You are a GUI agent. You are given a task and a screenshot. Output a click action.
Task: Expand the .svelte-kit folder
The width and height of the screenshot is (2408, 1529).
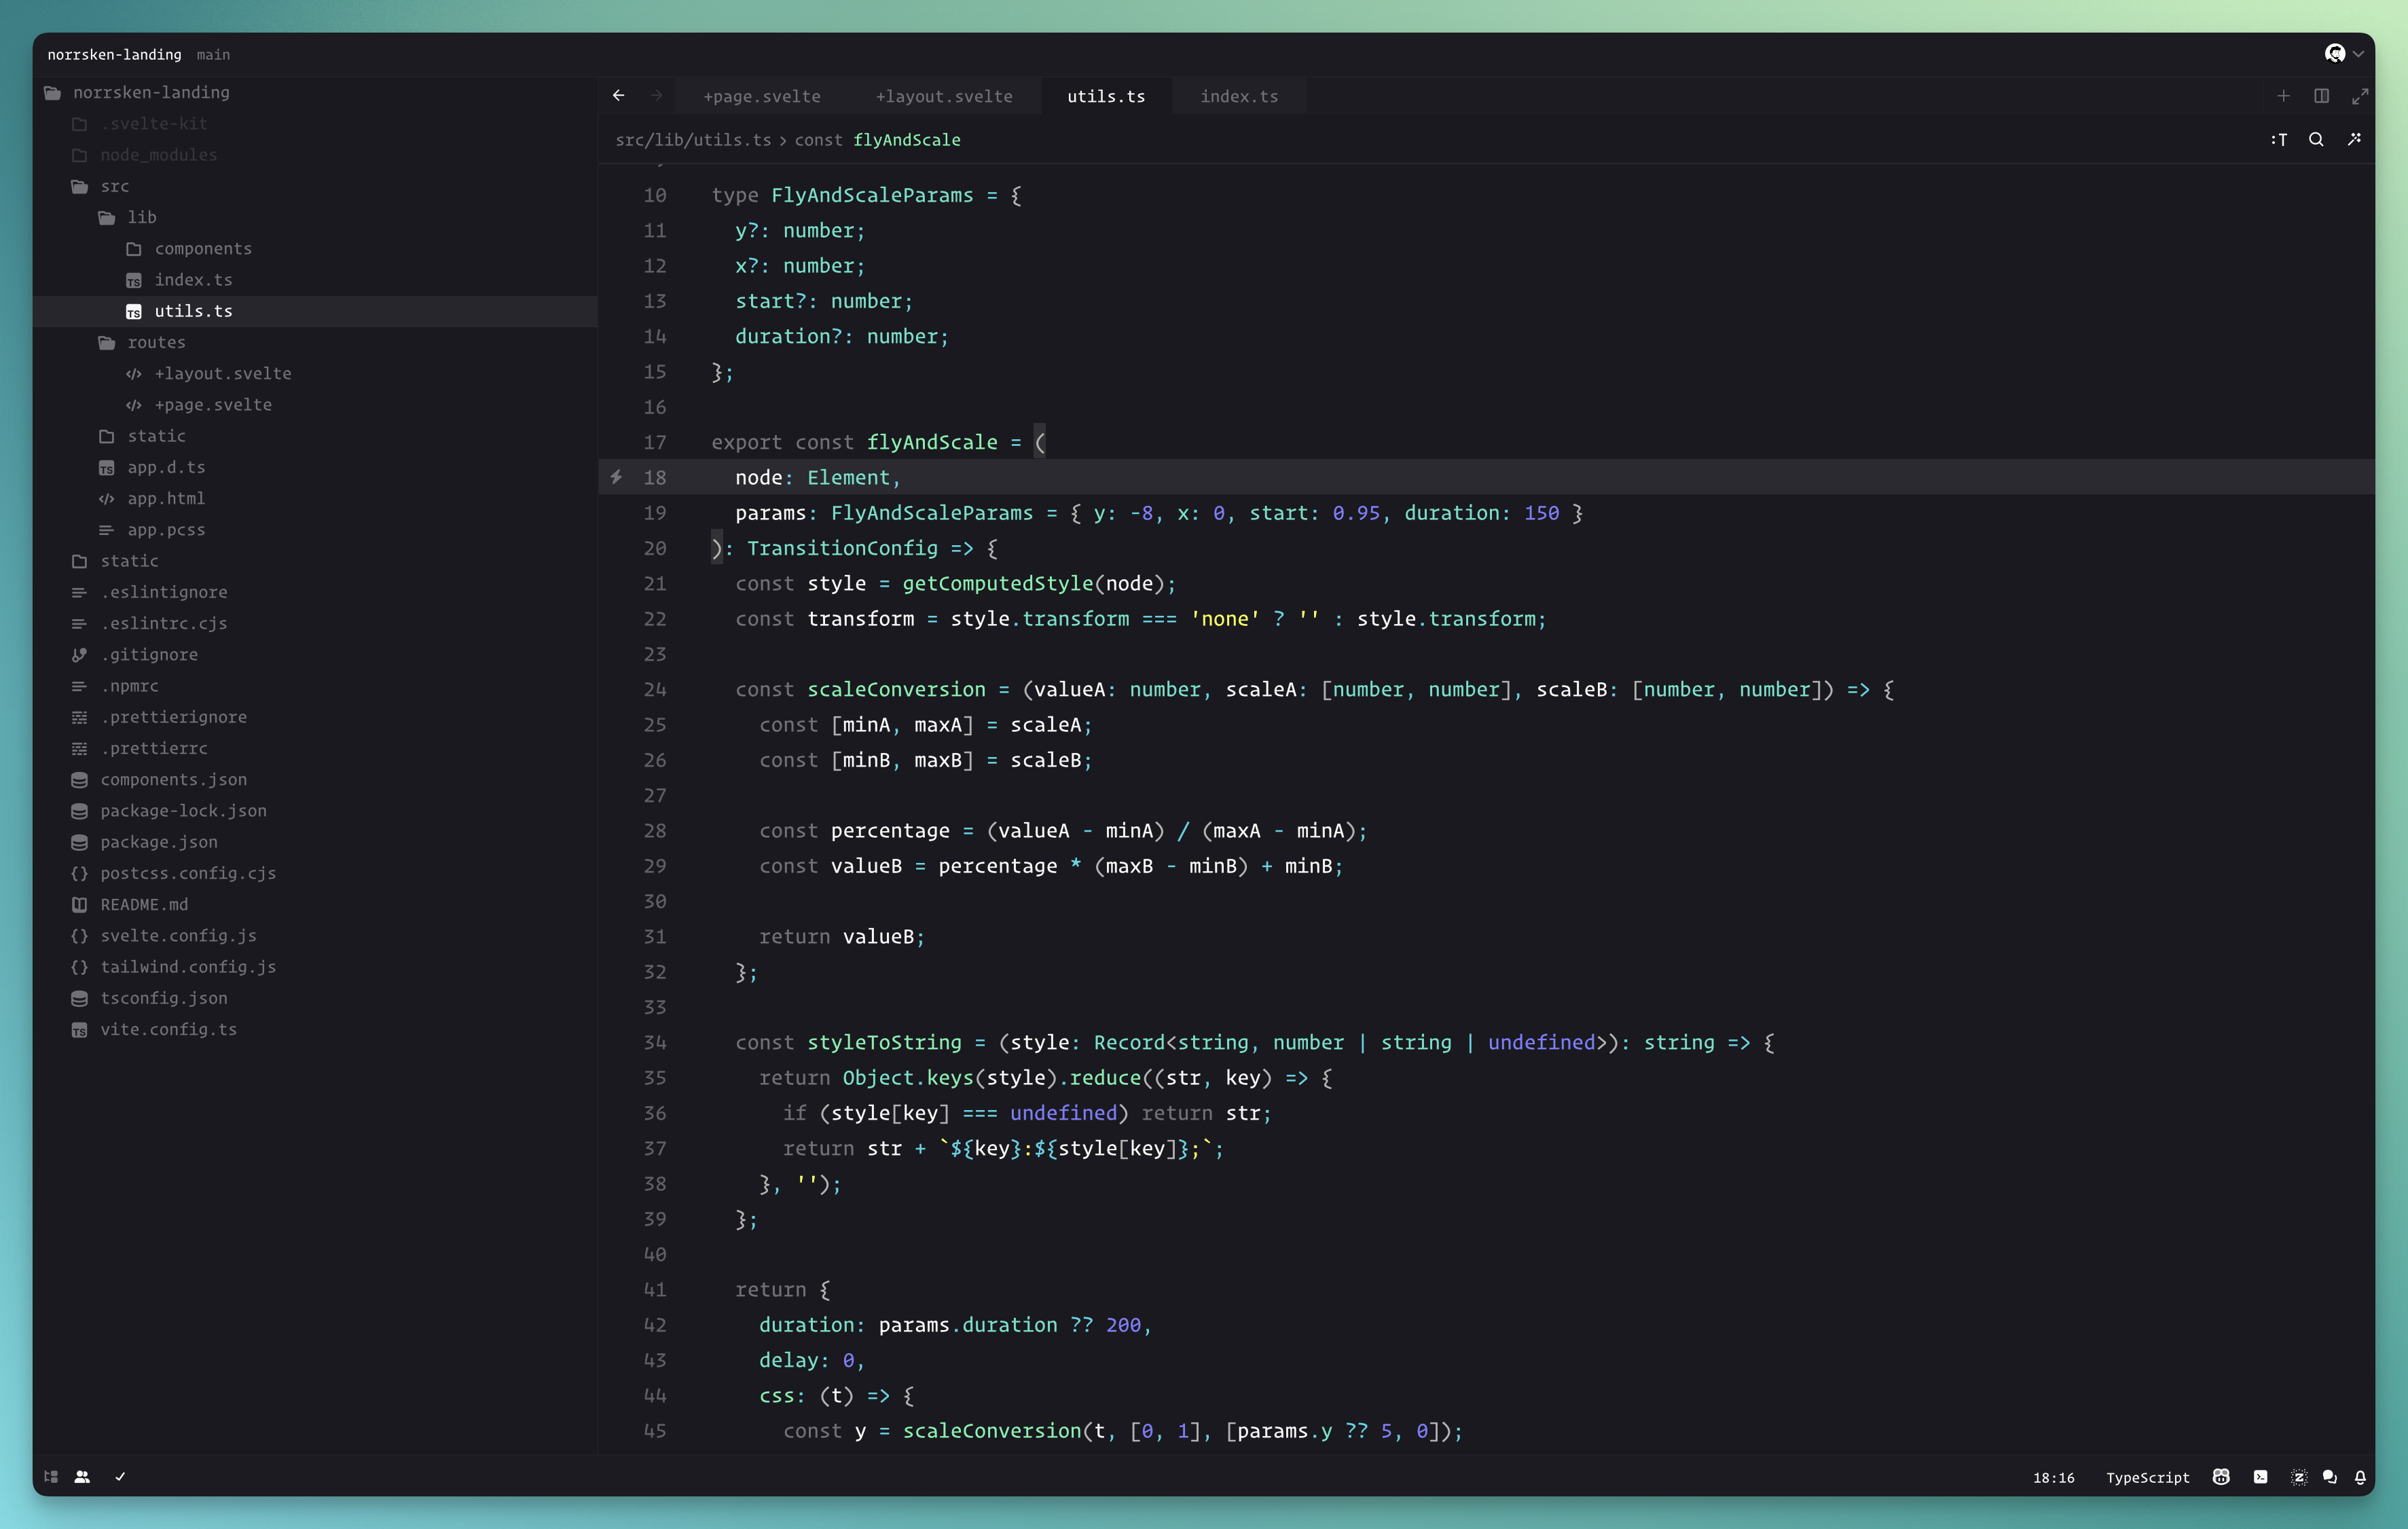tap(315, 124)
